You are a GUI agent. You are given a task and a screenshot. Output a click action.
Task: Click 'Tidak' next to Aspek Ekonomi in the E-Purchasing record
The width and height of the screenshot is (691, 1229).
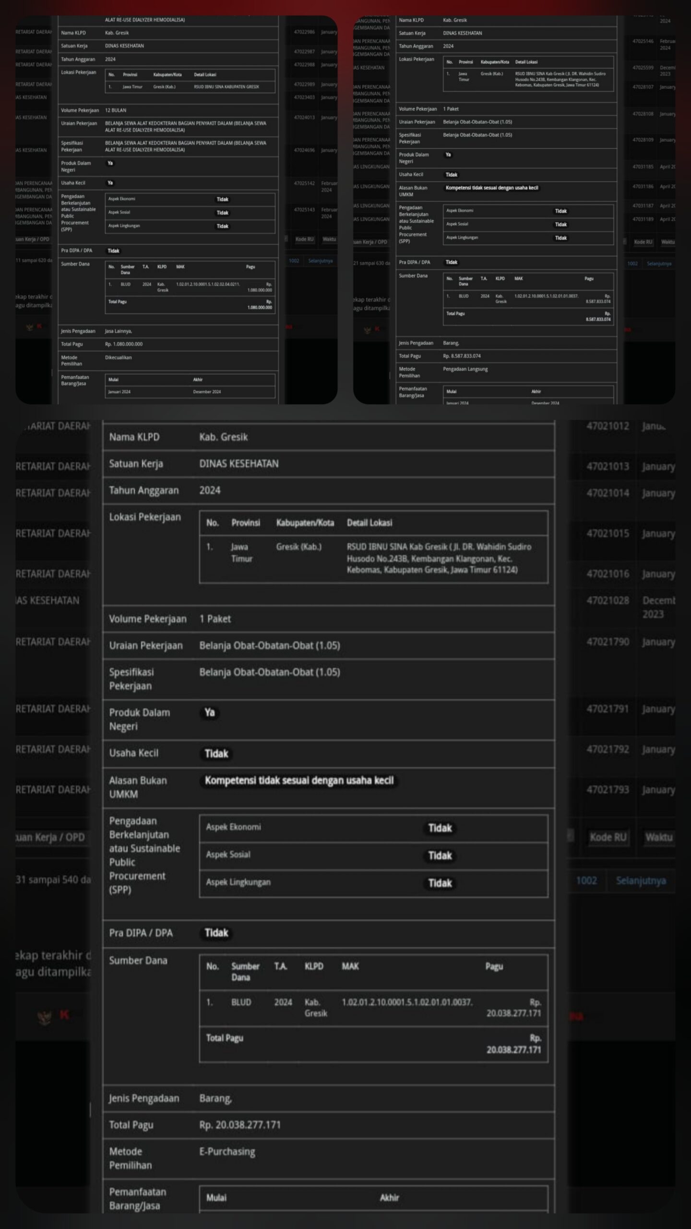coord(440,828)
